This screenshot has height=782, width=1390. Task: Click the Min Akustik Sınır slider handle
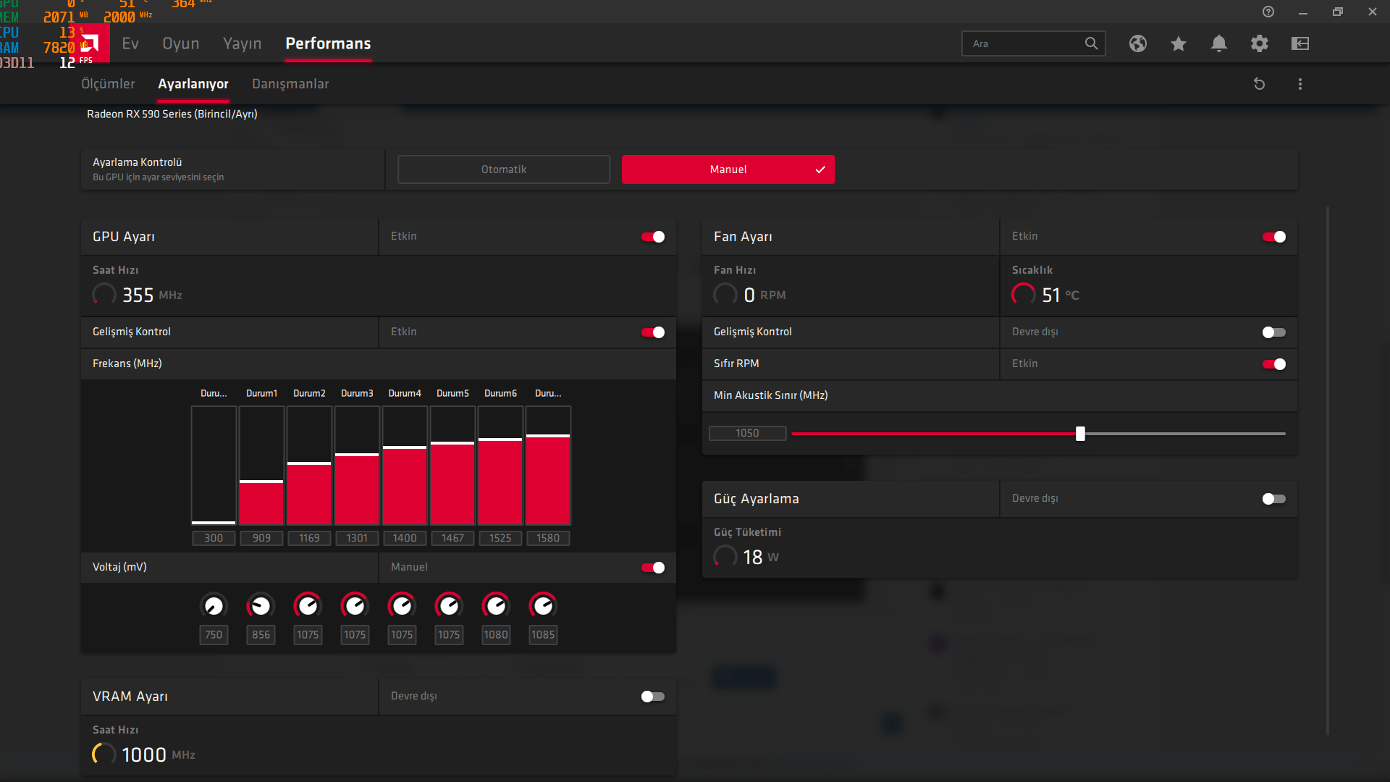point(1080,434)
